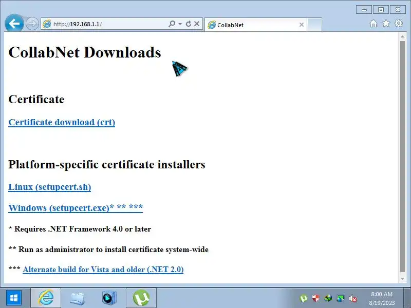Click the search magnifier in address bar
Screen dimensions: 411x308
click(172, 24)
